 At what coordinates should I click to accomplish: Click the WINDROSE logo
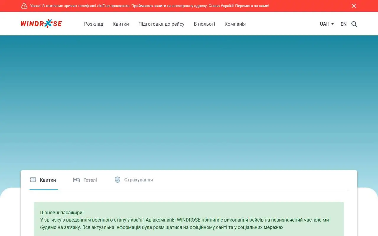[41, 24]
